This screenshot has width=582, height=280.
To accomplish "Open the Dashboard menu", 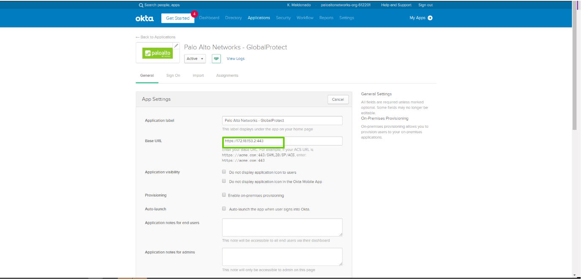I will point(209,18).
